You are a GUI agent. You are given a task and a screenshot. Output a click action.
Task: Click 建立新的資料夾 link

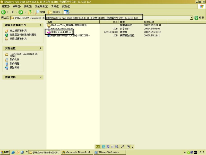click(18, 31)
